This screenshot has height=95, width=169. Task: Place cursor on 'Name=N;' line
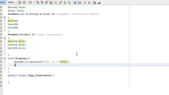point(13,24)
